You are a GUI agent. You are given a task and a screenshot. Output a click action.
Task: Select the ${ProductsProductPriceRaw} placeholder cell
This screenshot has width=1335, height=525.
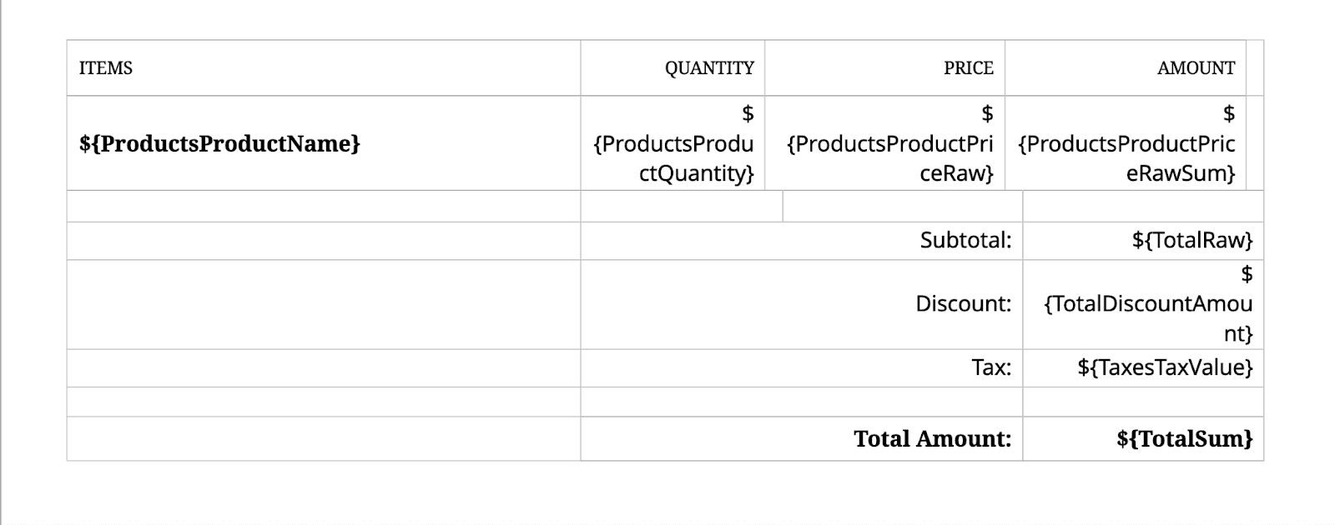tap(889, 143)
